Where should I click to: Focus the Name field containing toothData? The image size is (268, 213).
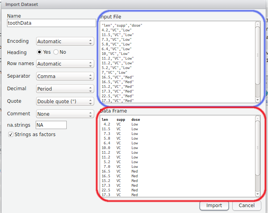pos(51,23)
